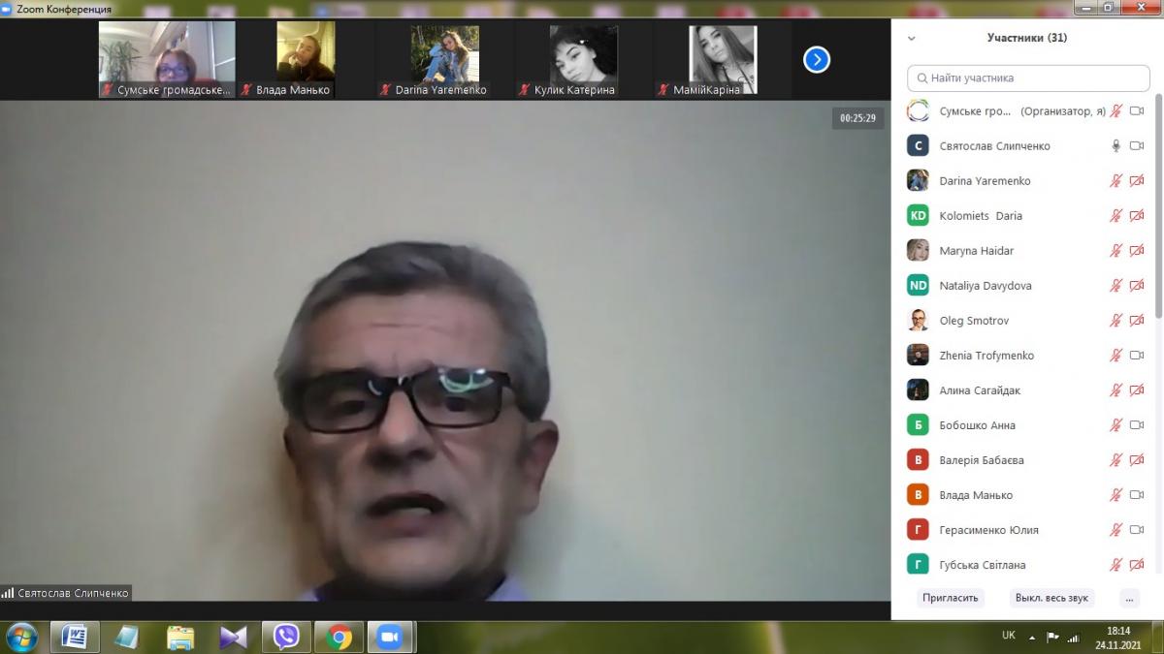Select Влада Манько video thumbnail

pyautogui.click(x=306, y=60)
